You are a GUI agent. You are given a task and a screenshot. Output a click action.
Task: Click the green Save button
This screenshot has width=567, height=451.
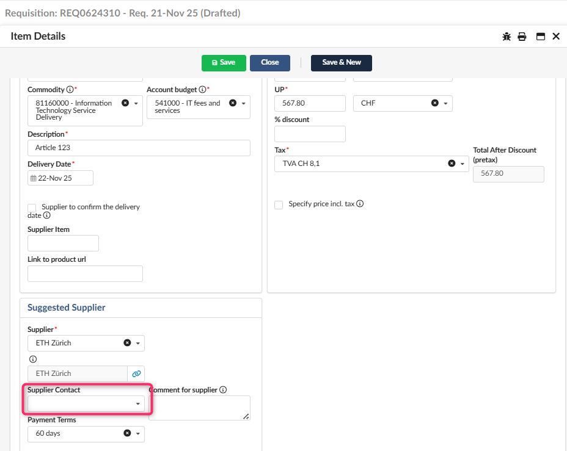pyautogui.click(x=224, y=63)
